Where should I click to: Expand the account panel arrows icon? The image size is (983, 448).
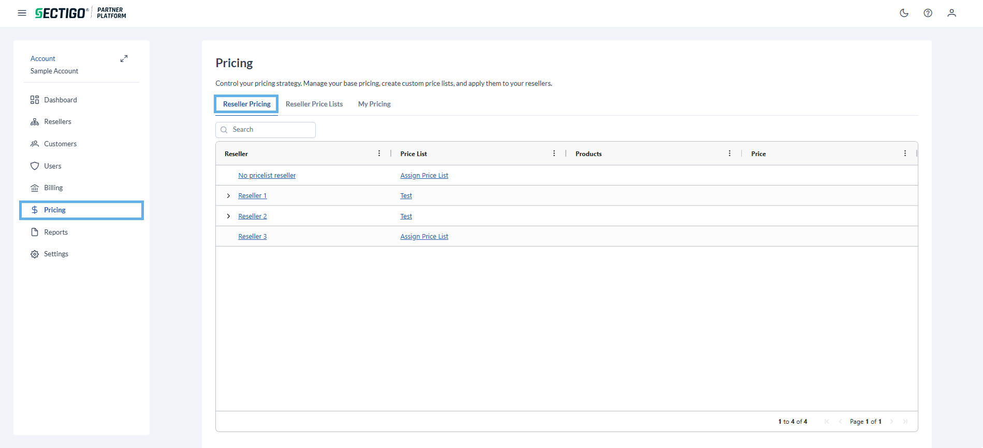click(124, 59)
